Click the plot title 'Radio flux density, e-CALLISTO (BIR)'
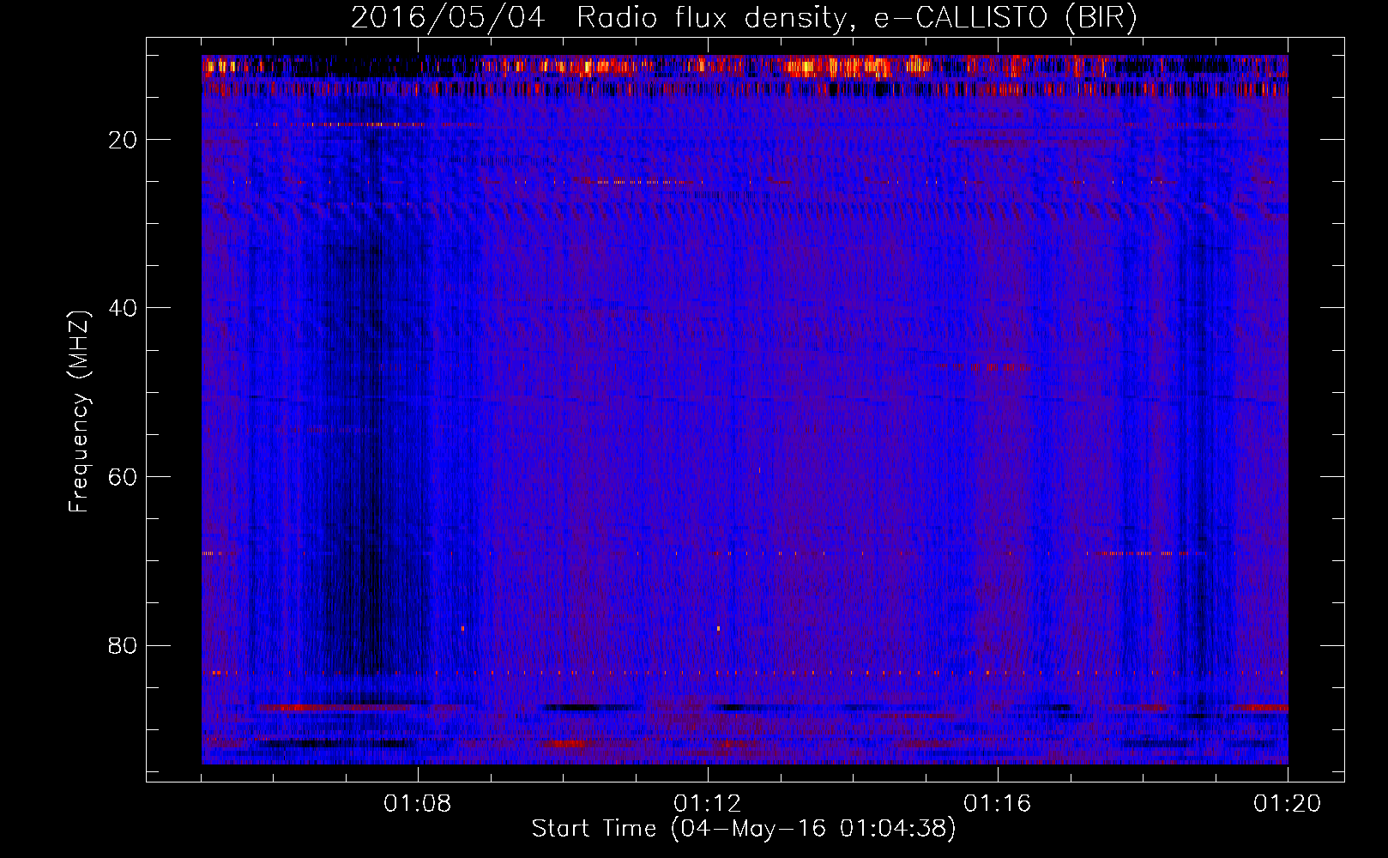Image resolution: width=1388 pixels, height=858 pixels. pos(856,18)
